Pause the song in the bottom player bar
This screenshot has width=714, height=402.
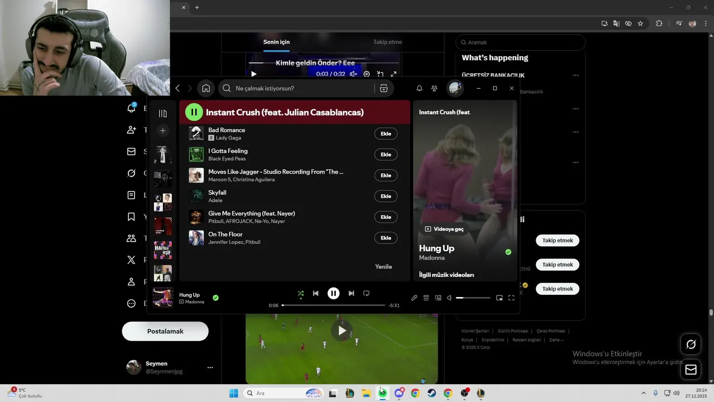[334, 293]
